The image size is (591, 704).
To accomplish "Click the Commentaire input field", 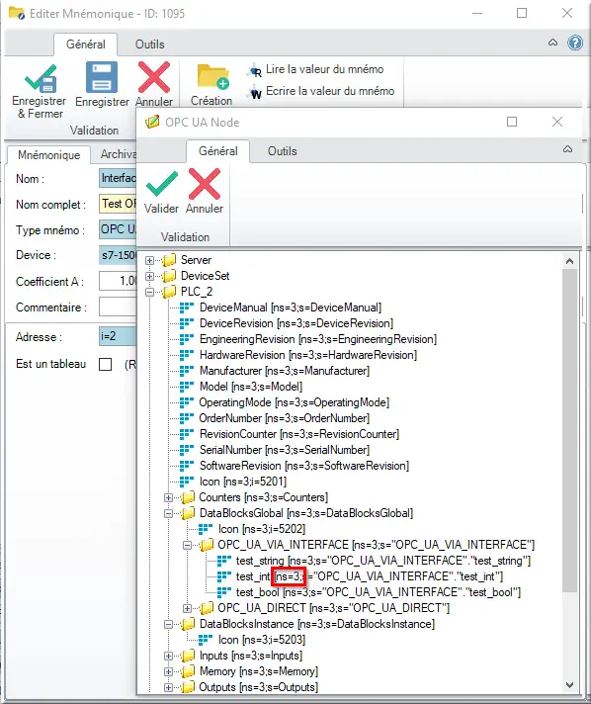I will click(x=118, y=308).
